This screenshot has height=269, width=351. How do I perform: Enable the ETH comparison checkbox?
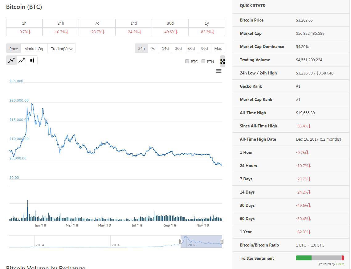pos(203,61)
